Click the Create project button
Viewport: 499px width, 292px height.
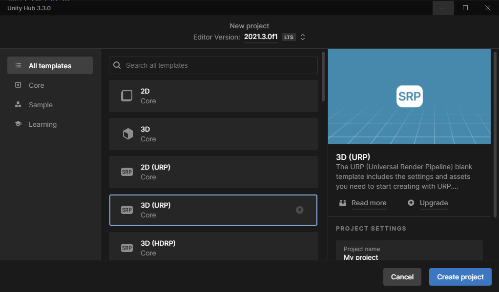pos(459,276)
